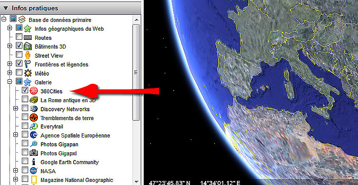
Task: Click the longitude readout 14°34'01.12" E
Action: (x=220, y=183)
